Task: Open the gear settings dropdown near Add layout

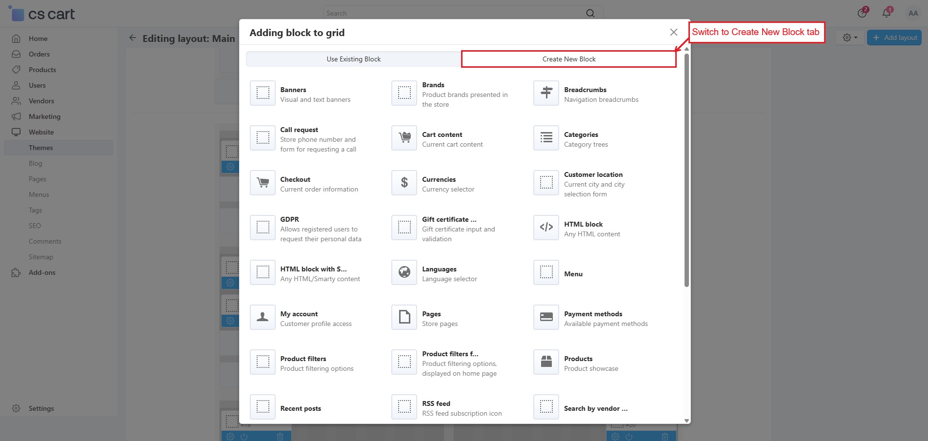Action: point(849,38)
